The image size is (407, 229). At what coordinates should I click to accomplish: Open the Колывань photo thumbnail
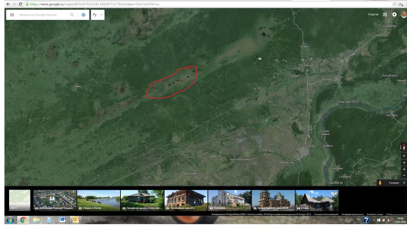click(229, 200)
